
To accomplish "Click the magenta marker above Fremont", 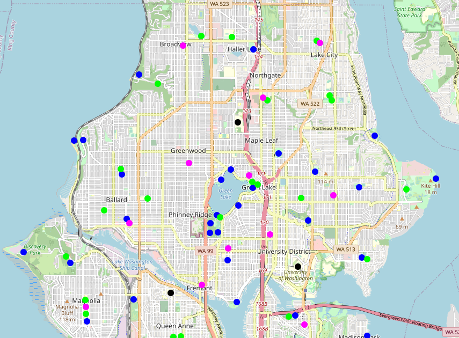I will click(x=202, y=284).
